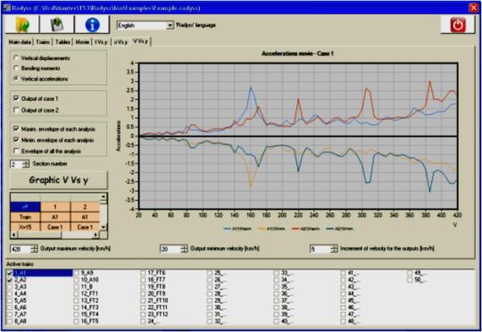This screenshot has width=482, height=332.
Task: Enable the 11_B train checkbox
Action: pyautogui.click(x=76, y=286)
